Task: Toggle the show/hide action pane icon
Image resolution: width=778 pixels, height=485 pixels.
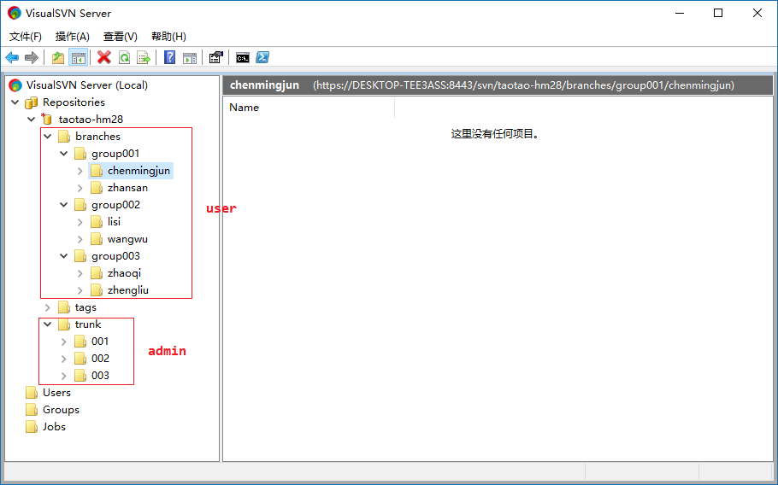Action: 190,57
